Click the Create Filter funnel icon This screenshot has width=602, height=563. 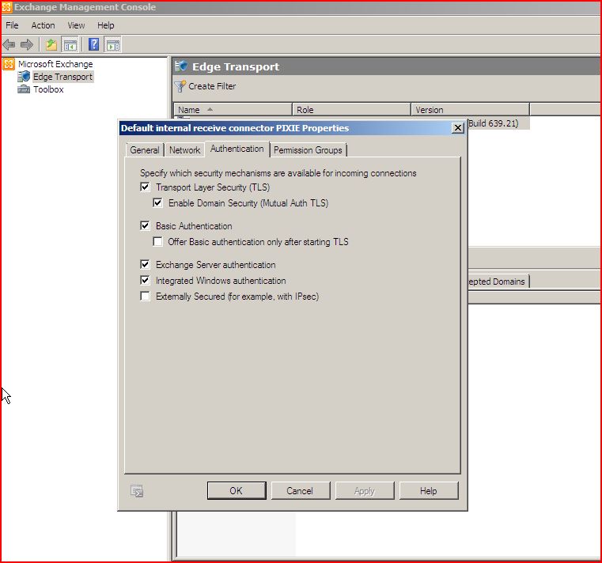click(180, 86)
